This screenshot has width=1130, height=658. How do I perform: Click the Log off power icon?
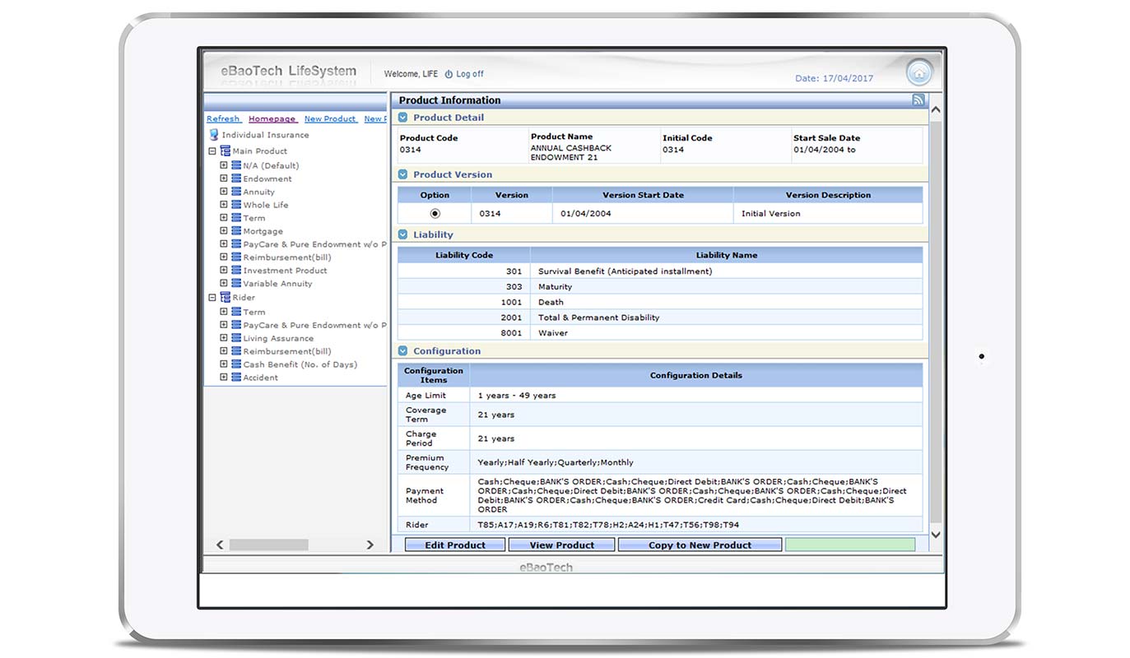(449, 74)
